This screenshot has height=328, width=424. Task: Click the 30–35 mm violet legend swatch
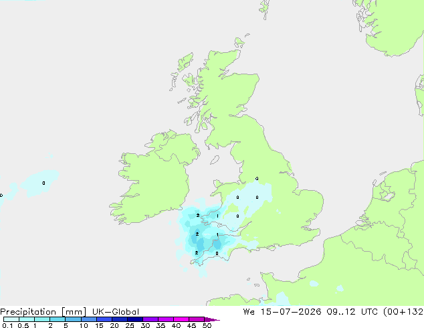click(150, 319)
